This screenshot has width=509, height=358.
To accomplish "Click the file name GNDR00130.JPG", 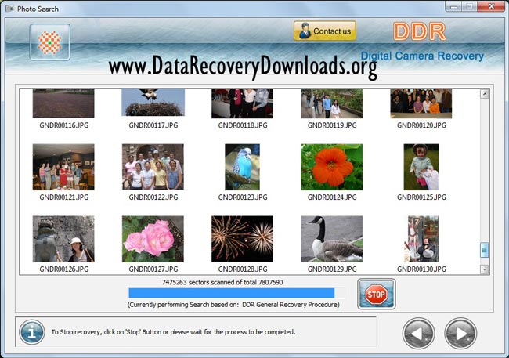I will pos(421,269).
